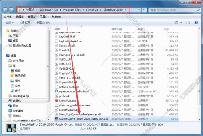203x136 pixels.
Task: Select 收藏夹 star icon in sidebar
Action: coord(8,30)
